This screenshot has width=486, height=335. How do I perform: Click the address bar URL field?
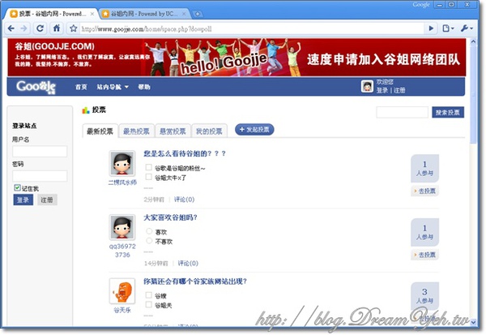click(x=251, y=29)
